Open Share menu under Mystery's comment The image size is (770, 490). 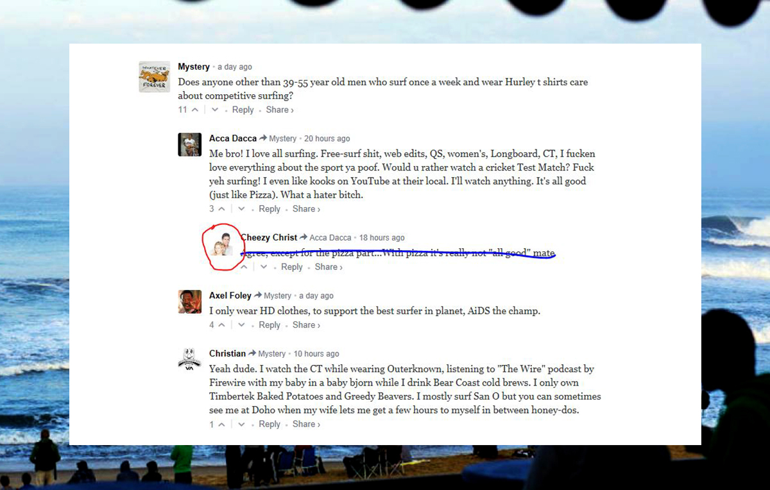(280, 110)
